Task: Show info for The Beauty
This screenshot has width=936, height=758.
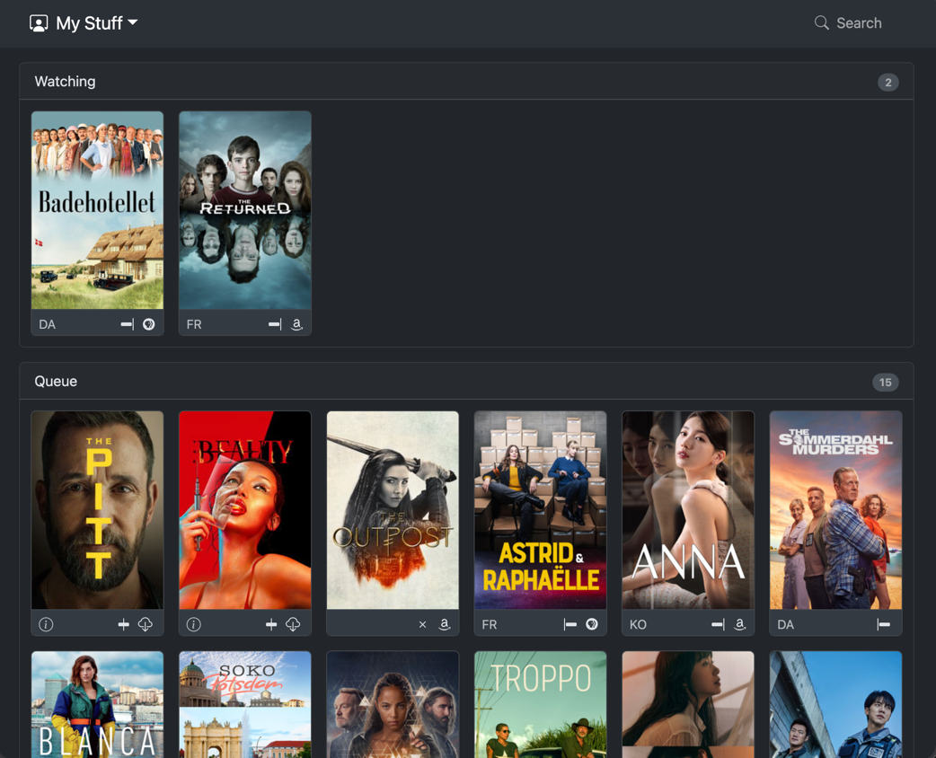Action: point(193,624)
